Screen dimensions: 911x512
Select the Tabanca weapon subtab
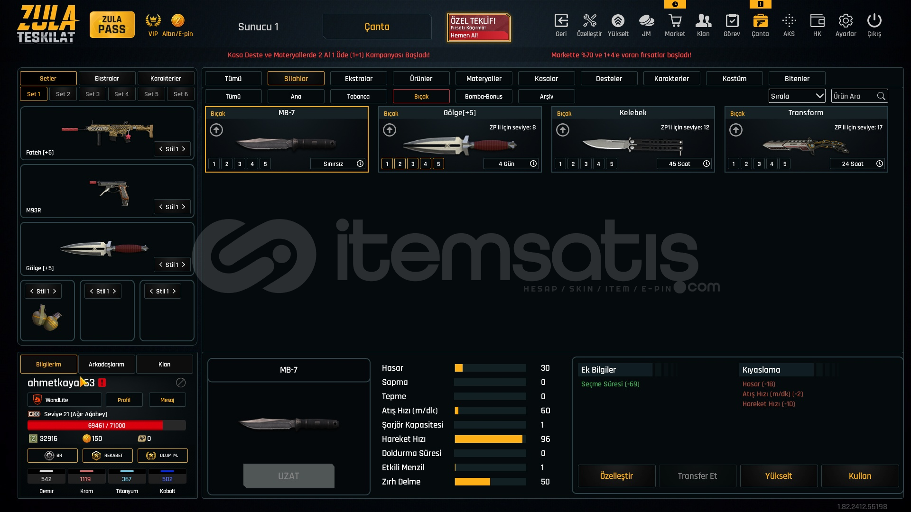(x=358, y=96)
